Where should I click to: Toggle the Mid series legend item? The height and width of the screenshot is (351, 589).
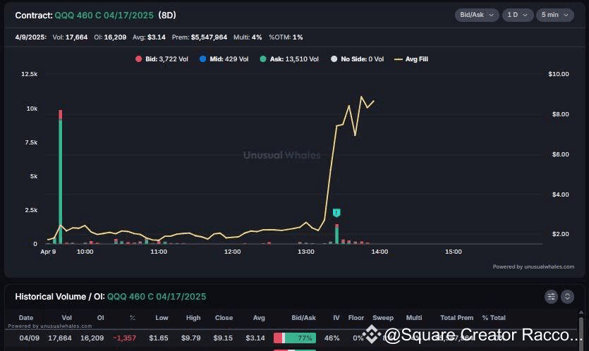click(224, 59)
